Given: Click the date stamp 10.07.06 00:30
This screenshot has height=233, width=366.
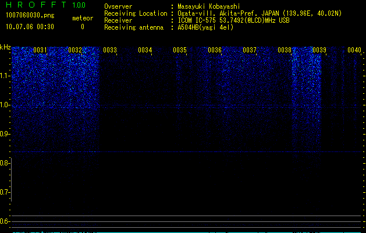Looking at the screenshot, I should (30, 27).
